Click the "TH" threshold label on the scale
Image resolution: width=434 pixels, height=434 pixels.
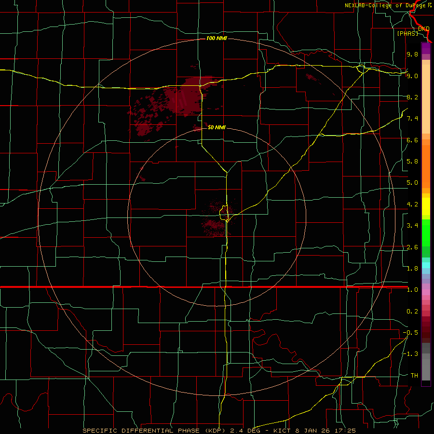[414, 375]
